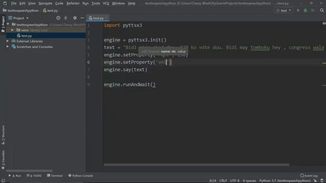The height and width of the screenshot is (183, 326).
Task: Collapse all with the Project panel icon
Action: tap(66, 18)
